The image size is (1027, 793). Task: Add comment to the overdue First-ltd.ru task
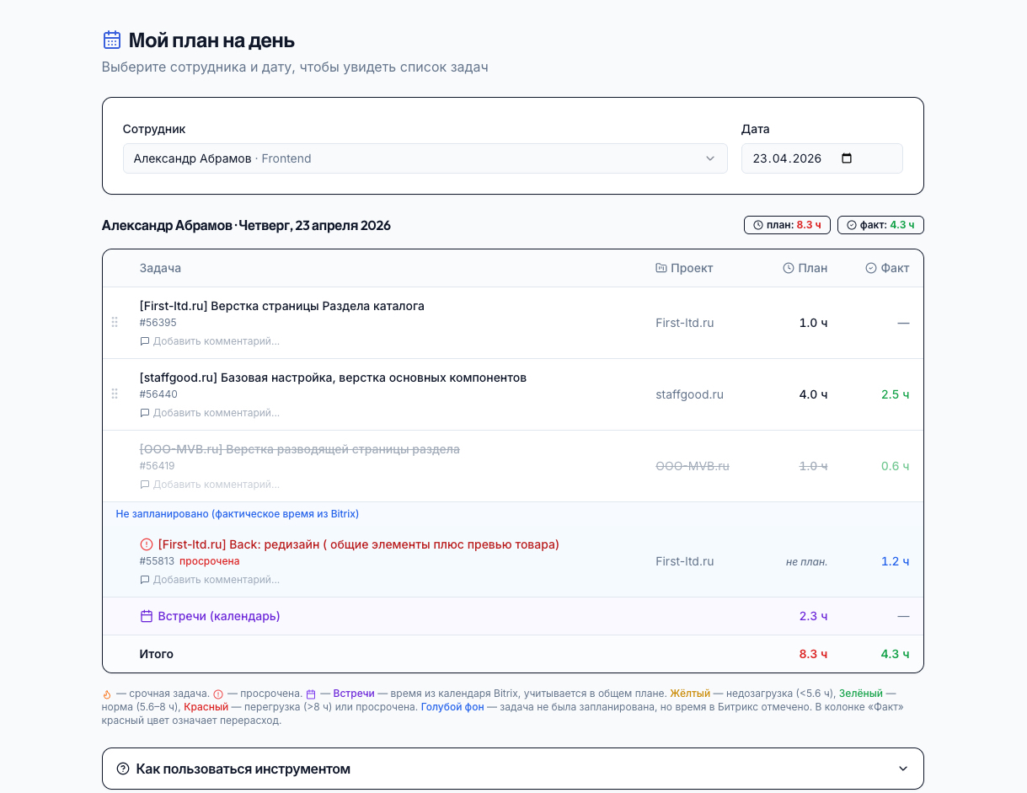216,580
